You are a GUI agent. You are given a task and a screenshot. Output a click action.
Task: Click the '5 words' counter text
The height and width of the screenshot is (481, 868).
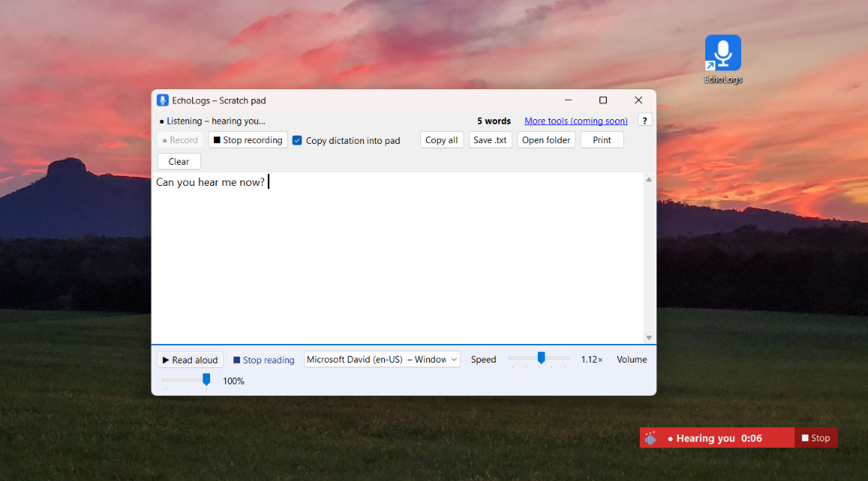pyautogui.click(x=494, y=121)
